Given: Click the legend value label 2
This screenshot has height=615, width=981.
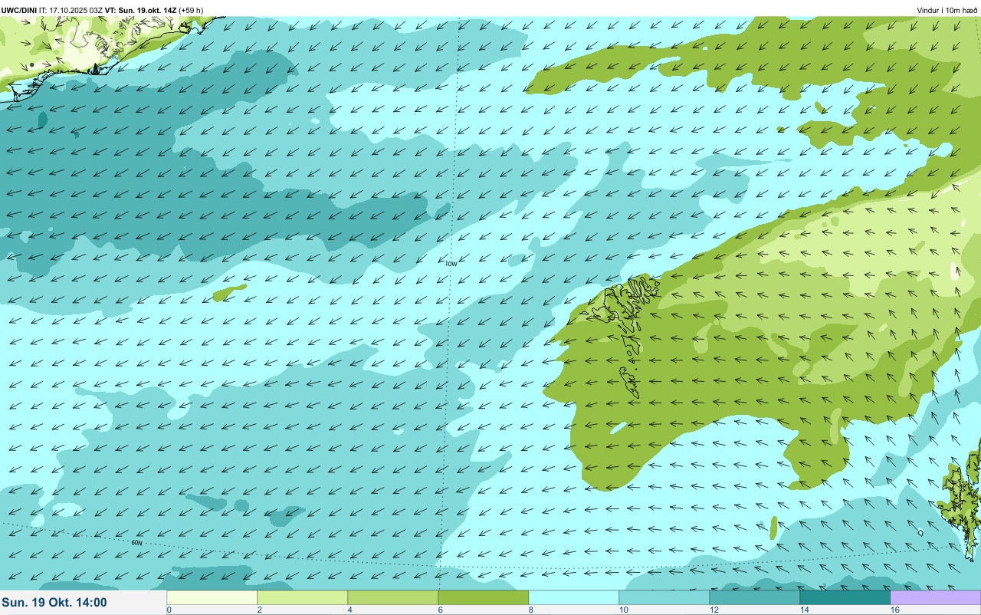Looking at the screenshot, I should coord(260,610).
